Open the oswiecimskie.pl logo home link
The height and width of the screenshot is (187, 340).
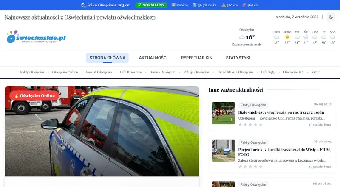coord(36,37)
